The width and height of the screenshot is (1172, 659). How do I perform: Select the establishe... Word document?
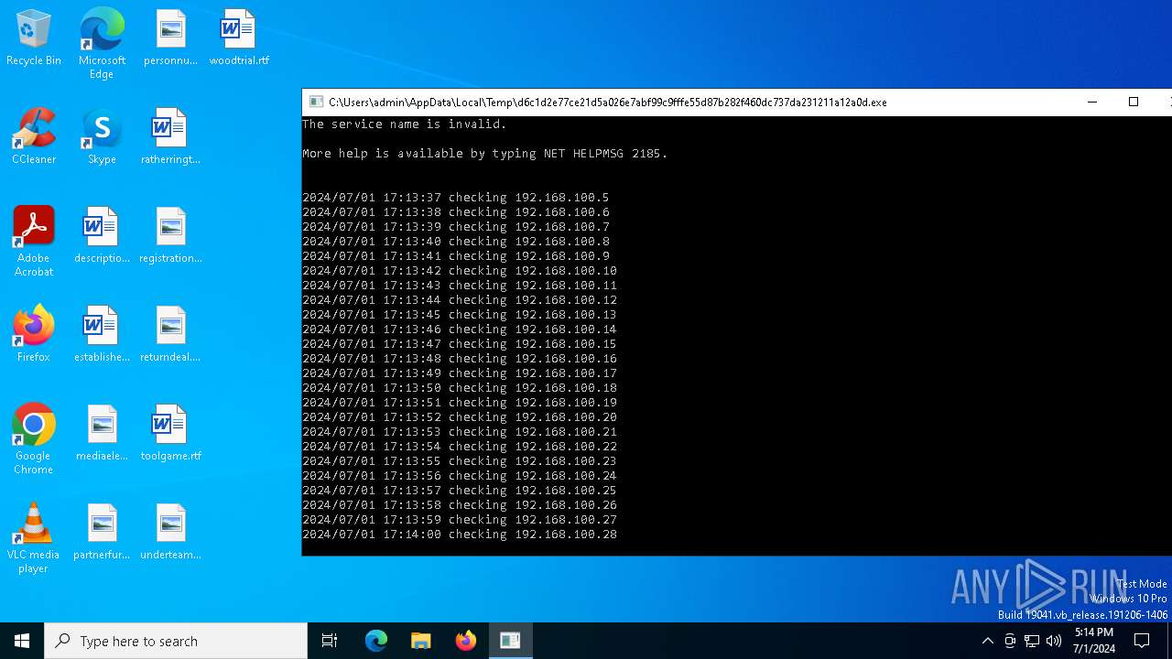point(102,335)
